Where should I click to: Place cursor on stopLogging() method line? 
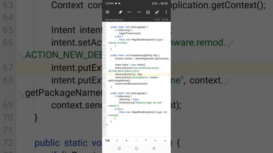(x=129, y=93)
